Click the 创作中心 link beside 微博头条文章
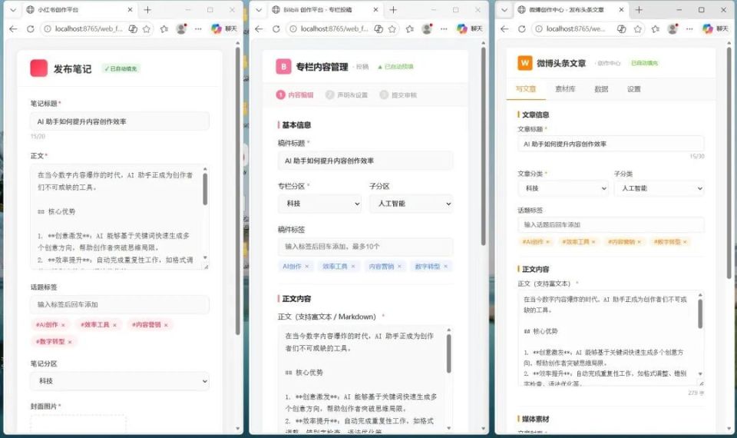Viewport: 737px width, 438px height. [609, 63]
